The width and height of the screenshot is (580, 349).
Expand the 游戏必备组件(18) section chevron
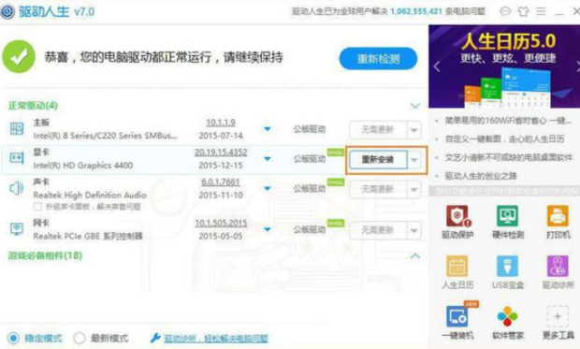[x=415, y=255]
